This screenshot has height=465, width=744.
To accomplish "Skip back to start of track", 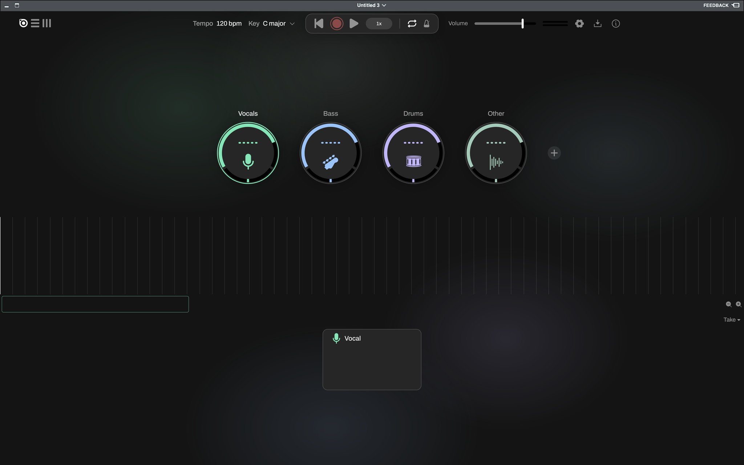I will (x=319, y=24).
